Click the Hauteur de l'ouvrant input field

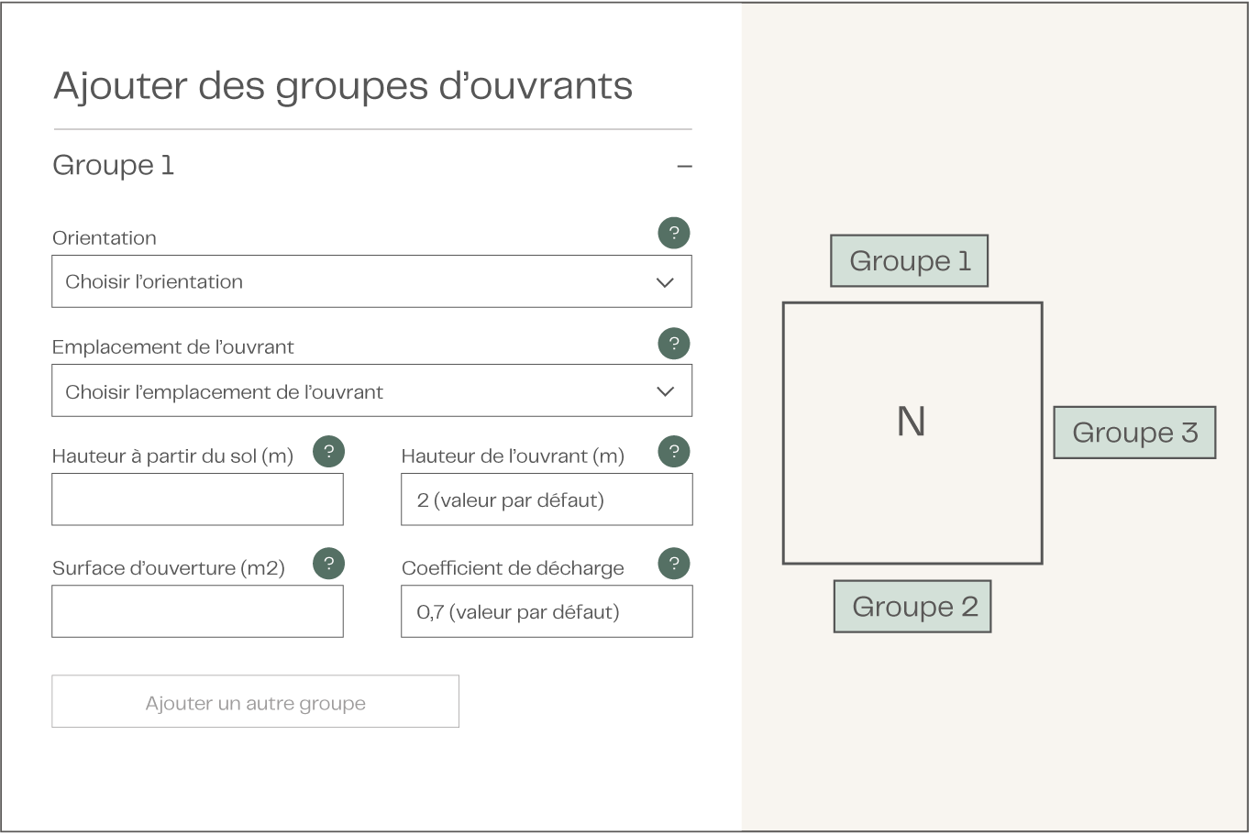(x=547, y=499)
